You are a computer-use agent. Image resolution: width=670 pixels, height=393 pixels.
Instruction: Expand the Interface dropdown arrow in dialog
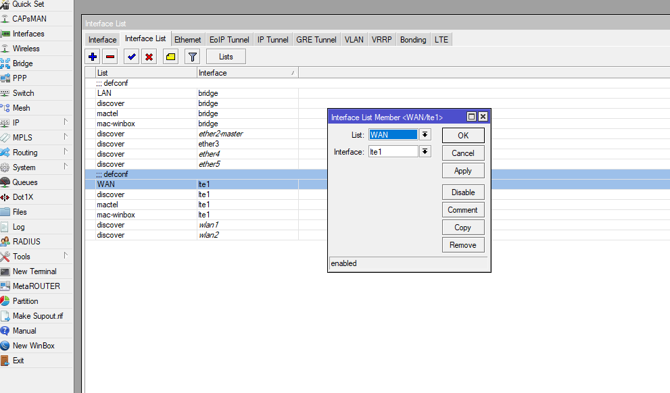[425, 151]
